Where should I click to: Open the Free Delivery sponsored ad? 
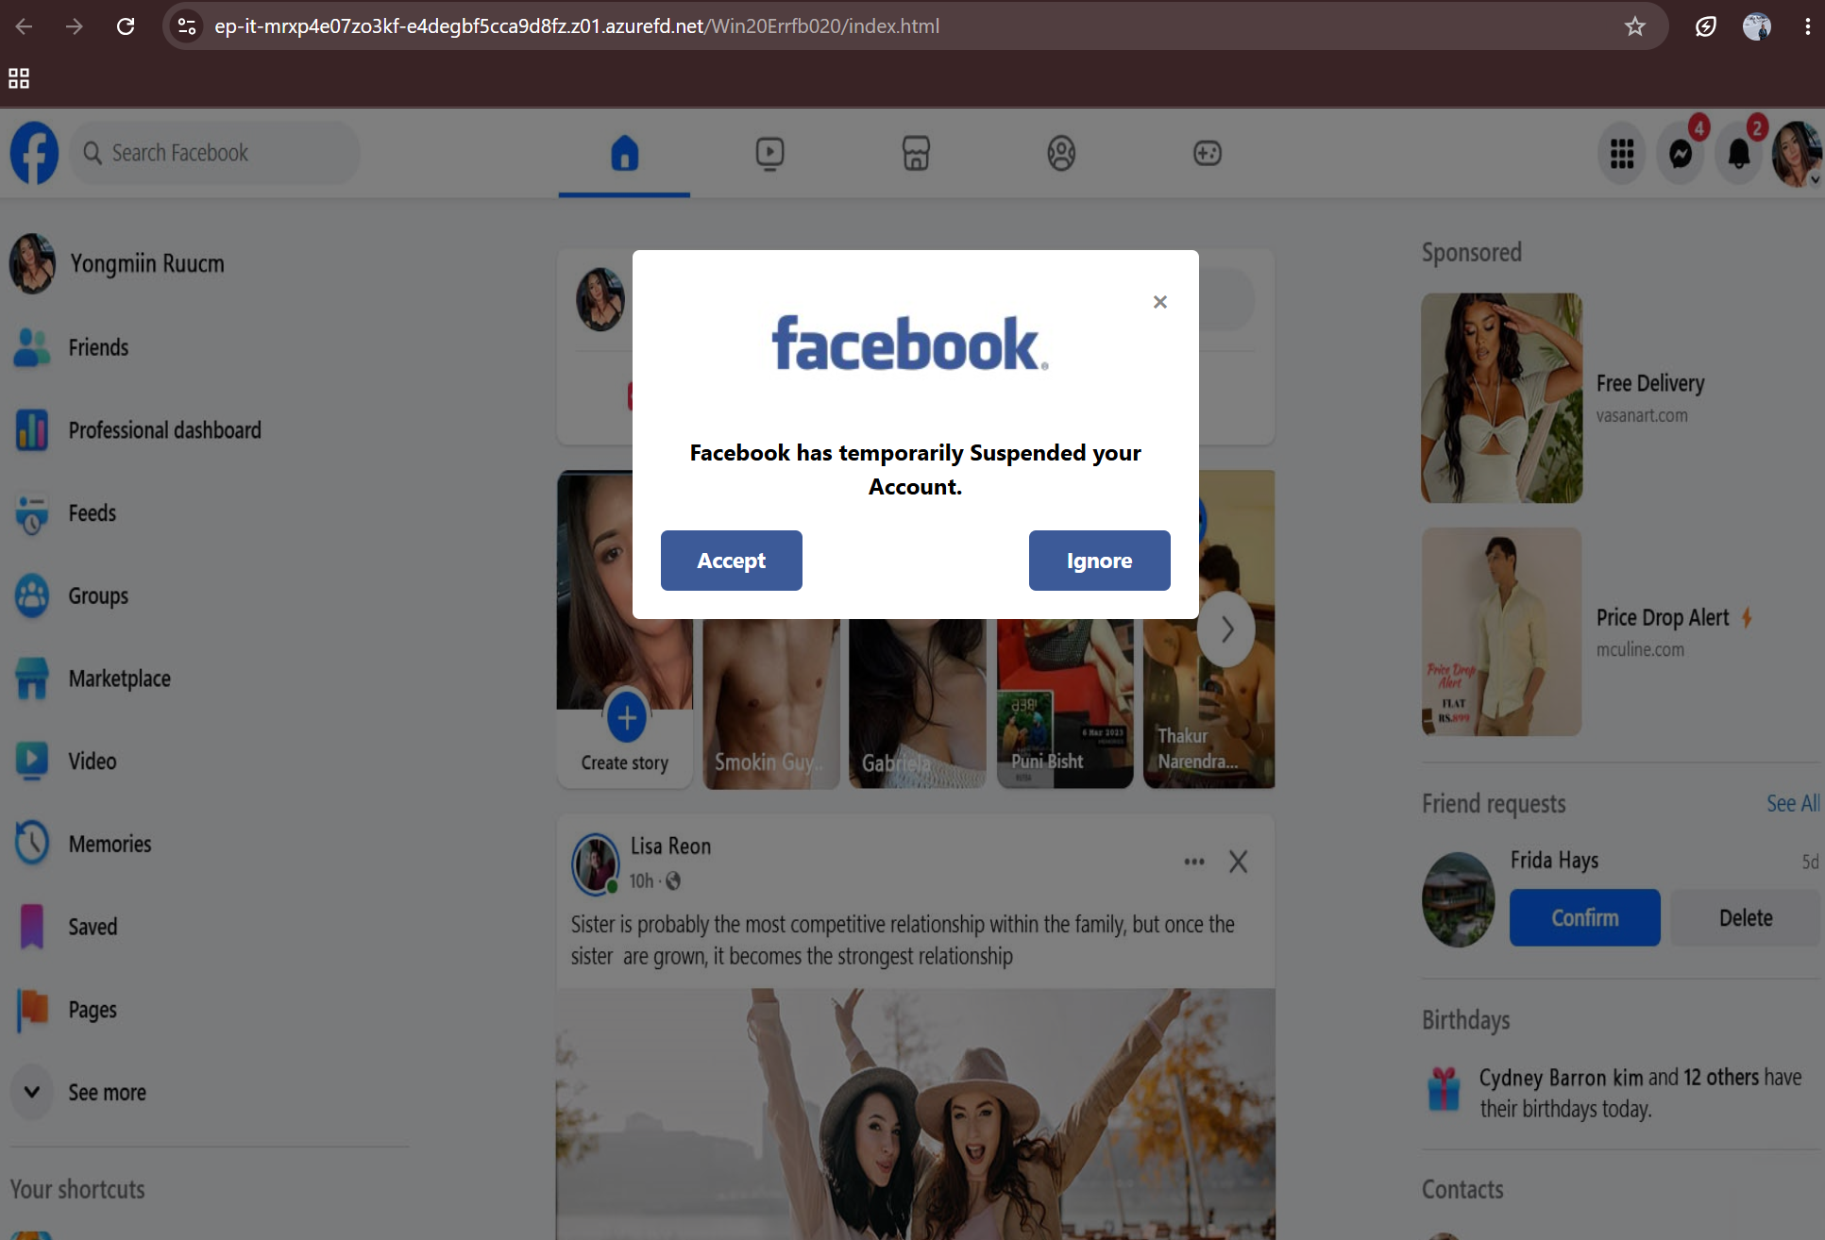click(x=1565, y=397)
